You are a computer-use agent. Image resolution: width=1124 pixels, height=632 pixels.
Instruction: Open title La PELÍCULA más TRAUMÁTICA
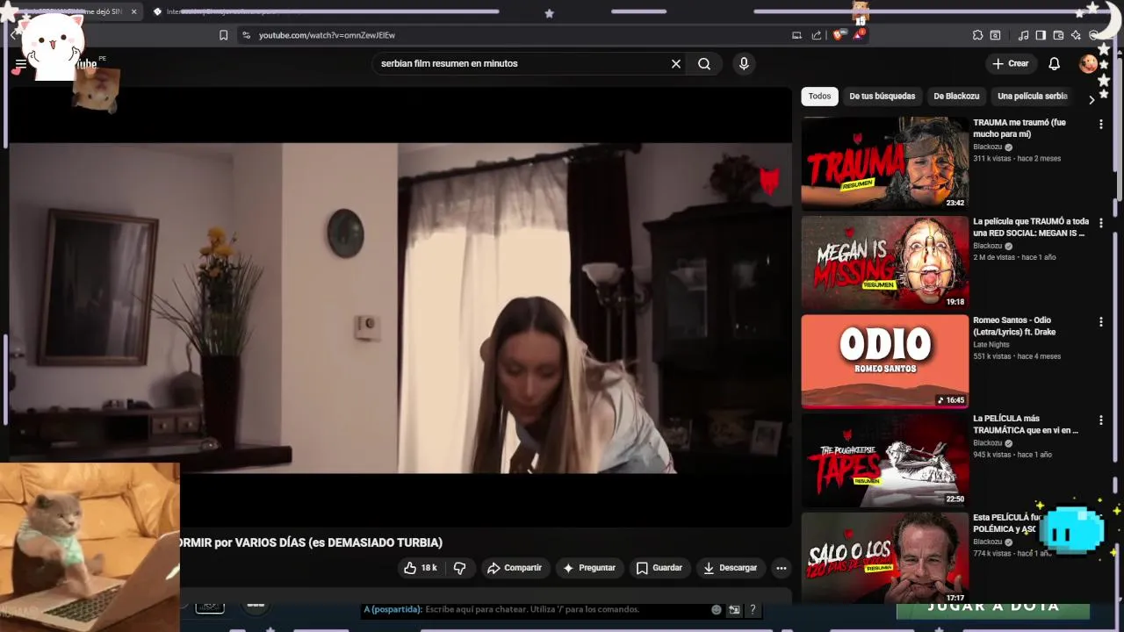(x=1026, y=425)
